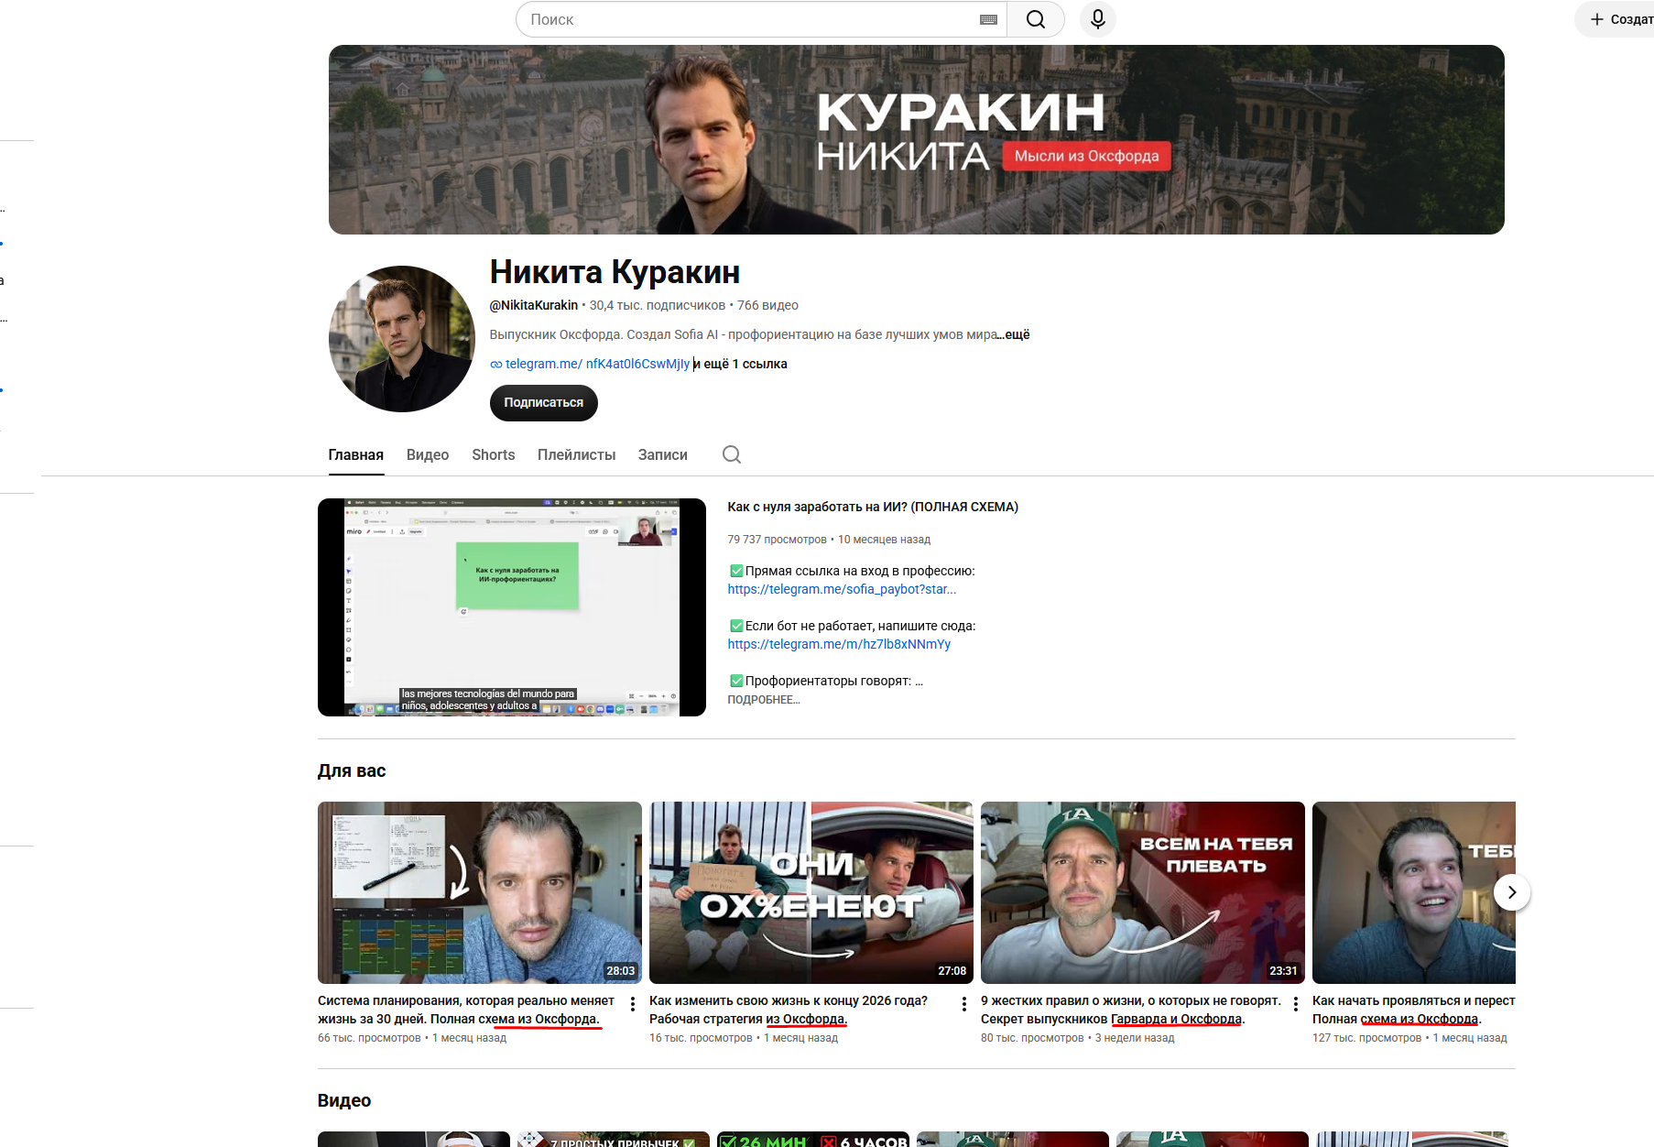Open the 23:31 «ВСЕМ НА ТЕБЯ ПЛЕВАТЬ» thumbnail
This screenshot has height=1147, width=1654.
(1143, 892)
